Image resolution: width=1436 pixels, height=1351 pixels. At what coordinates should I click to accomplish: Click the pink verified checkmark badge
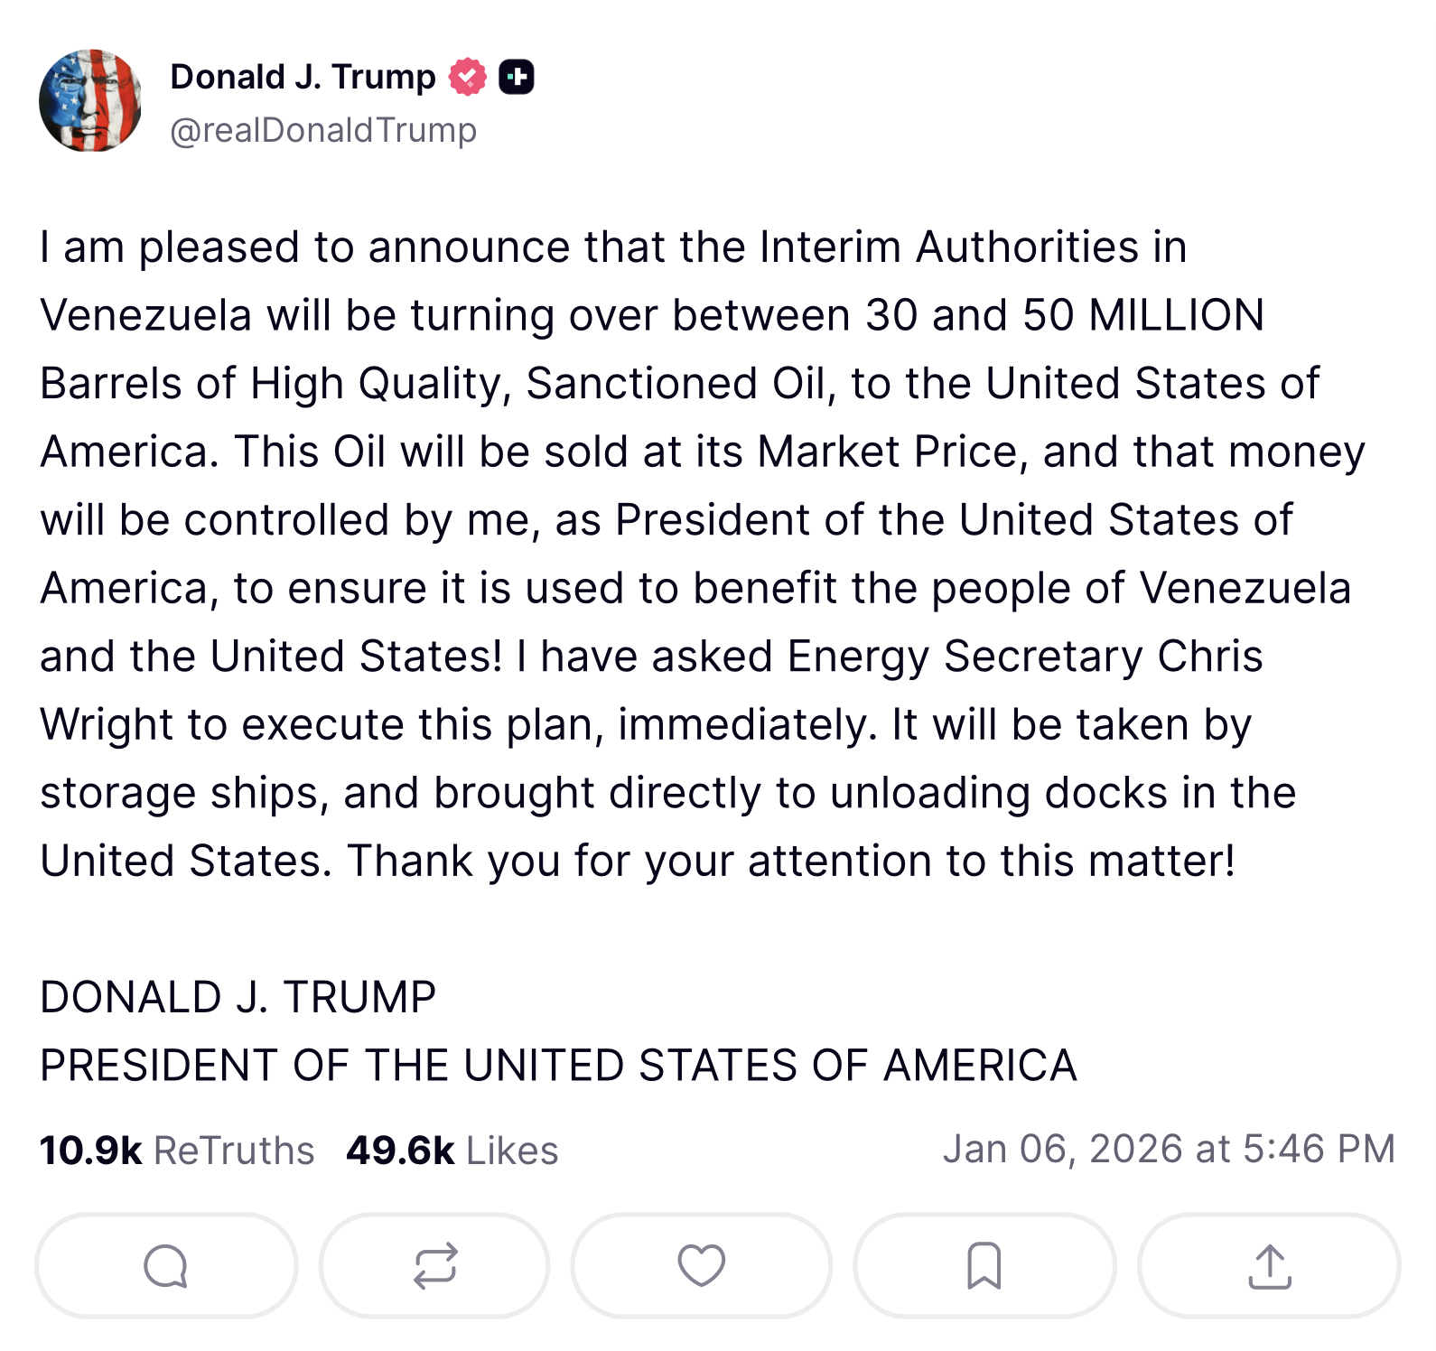coord(466,76)
